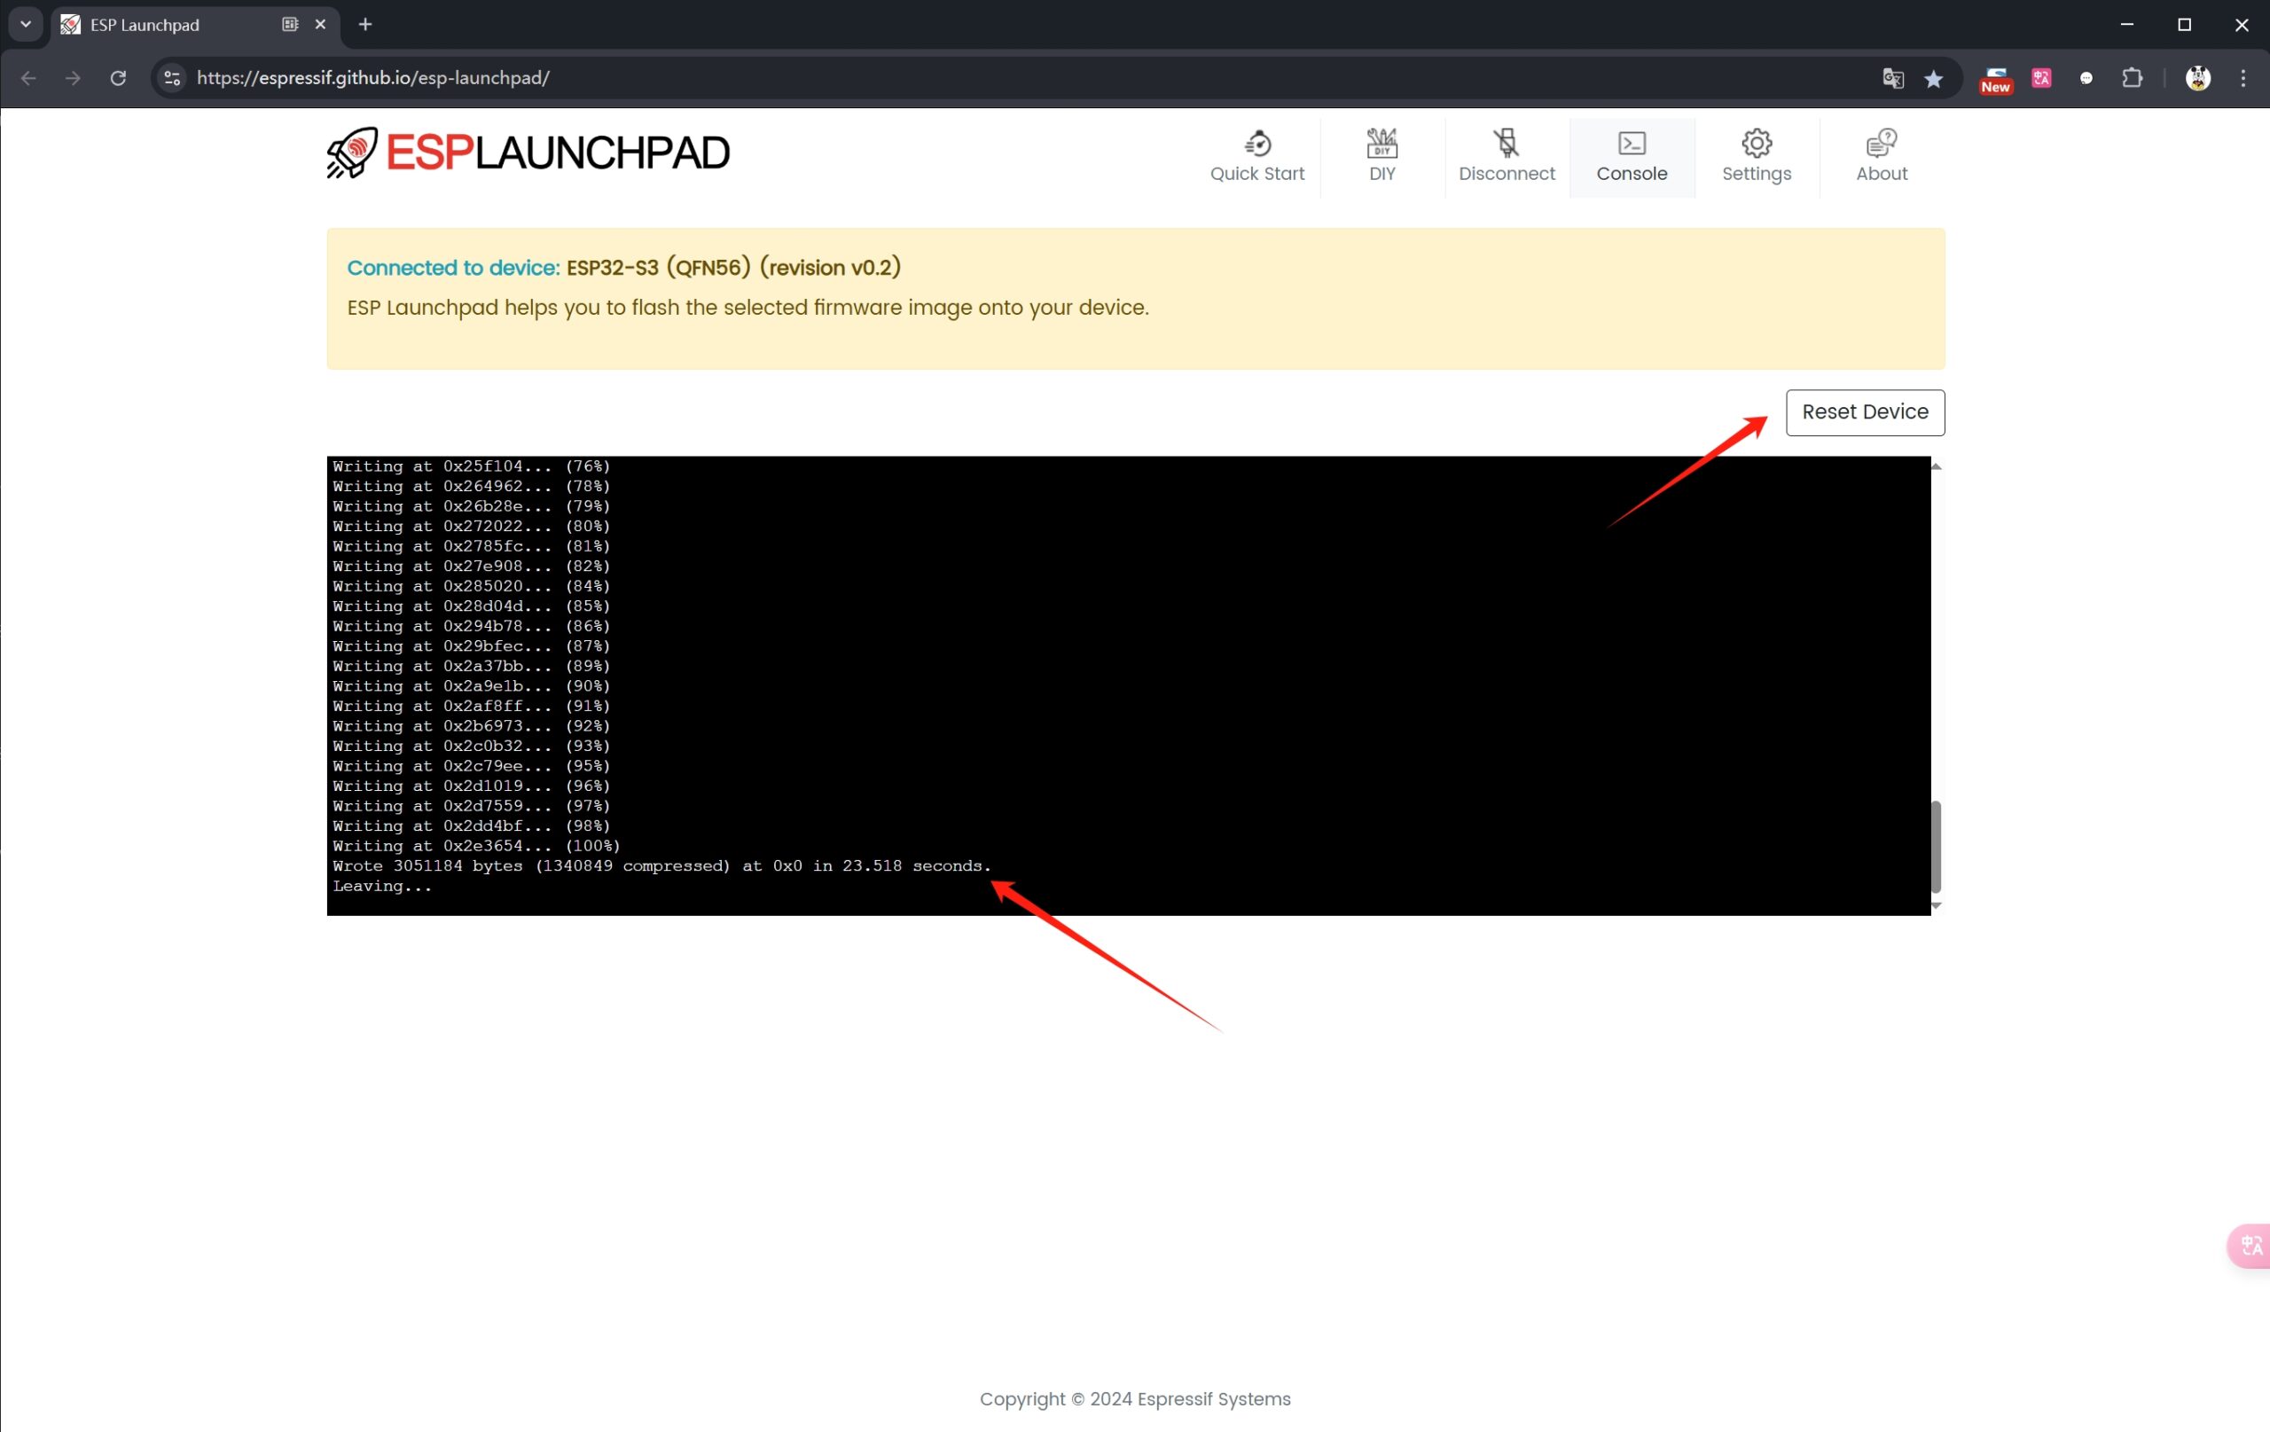Go back to the previous page
The height and width of the screenshot is (1432, 2270).
coord(28,77)
